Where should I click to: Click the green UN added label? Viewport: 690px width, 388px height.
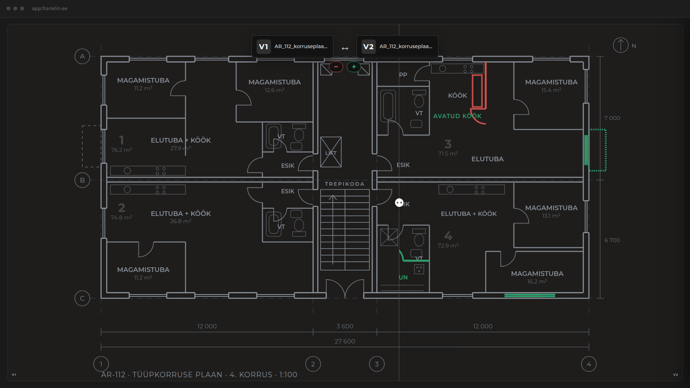point(403,277)
